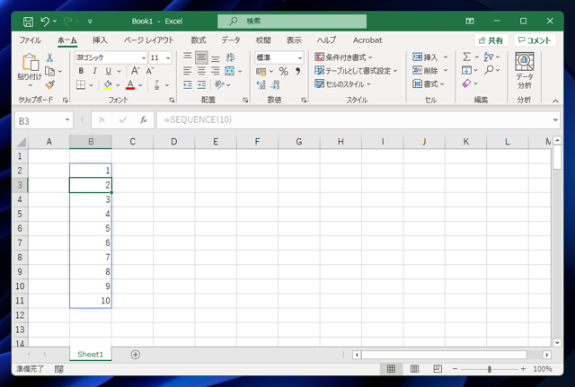Align text right

[x=216, y=71]
